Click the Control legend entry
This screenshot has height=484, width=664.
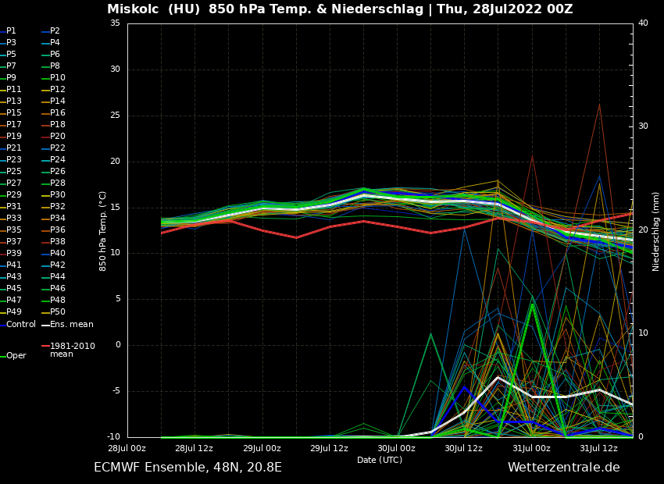point(20,324)
